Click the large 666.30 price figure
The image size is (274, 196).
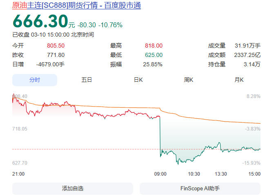40,21
